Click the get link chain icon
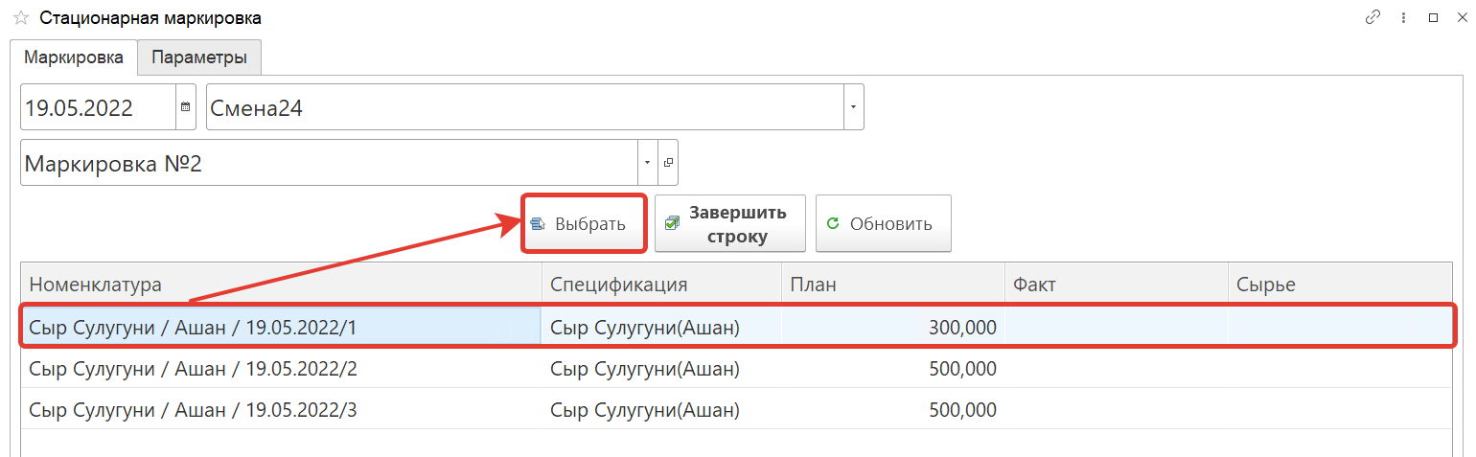1476x457 pixels. [x=1372, y=17]
